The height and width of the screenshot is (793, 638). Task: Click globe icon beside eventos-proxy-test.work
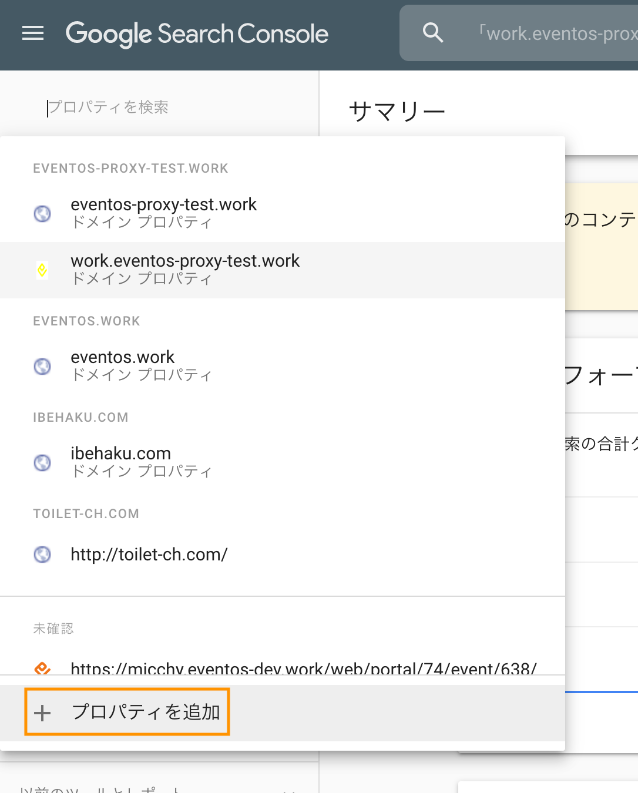42,213
